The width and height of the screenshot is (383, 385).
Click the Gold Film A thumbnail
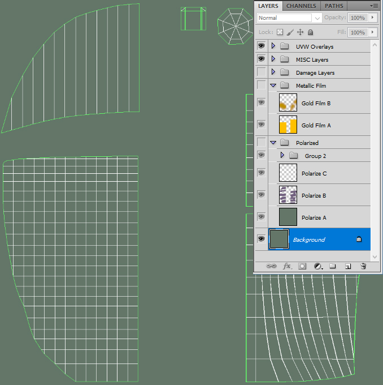[x=288, y=125]
